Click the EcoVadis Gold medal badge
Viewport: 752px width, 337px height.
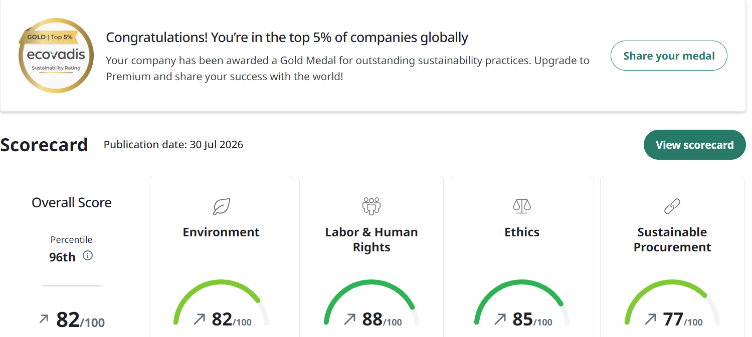point(56,55)
